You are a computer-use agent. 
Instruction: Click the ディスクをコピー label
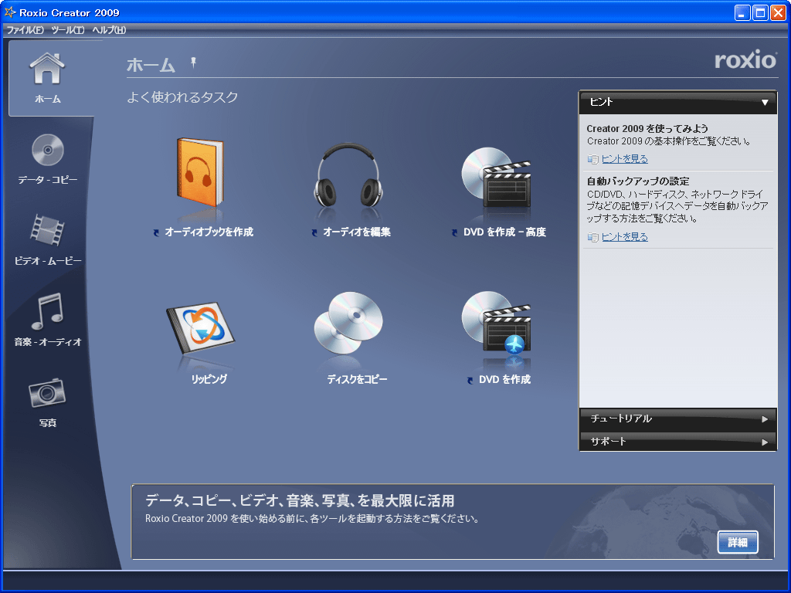(x=357, y=379)
